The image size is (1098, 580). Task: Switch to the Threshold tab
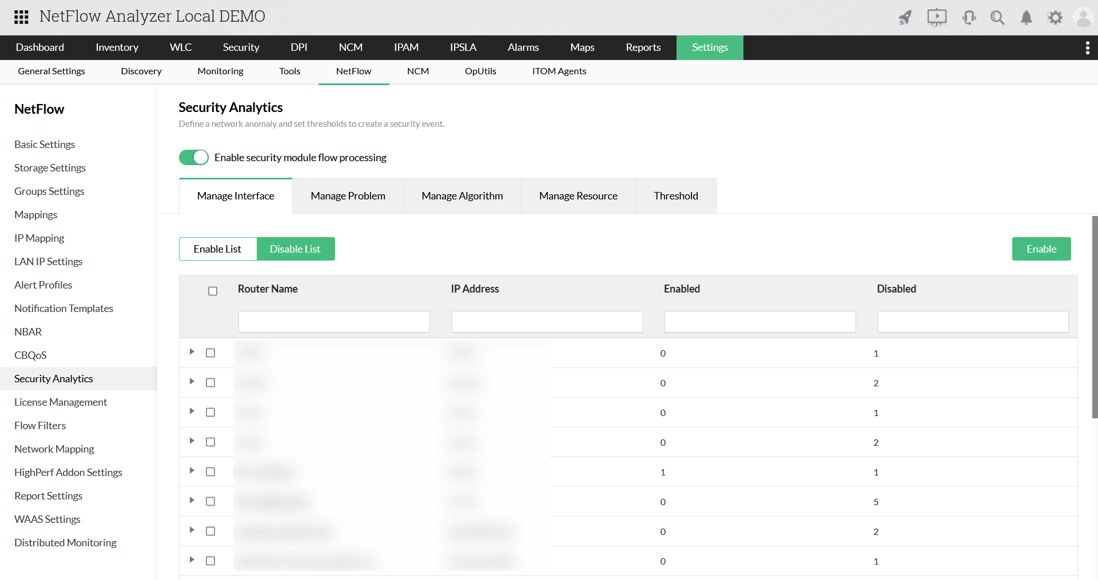pyautogui.click(x=675, y=195)
